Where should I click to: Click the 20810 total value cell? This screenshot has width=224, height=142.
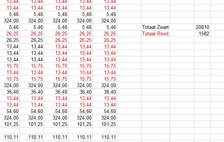pyautogui.click(x=202, y=27)
